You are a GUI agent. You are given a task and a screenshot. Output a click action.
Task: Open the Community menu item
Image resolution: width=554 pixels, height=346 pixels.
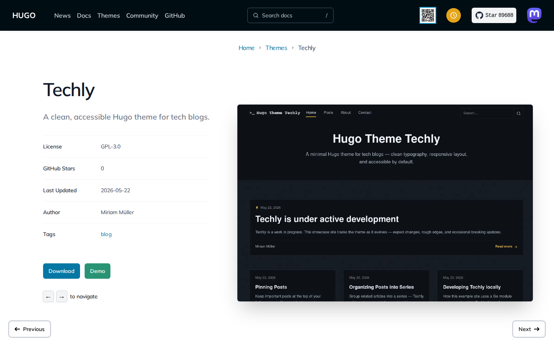coord(142,15)
